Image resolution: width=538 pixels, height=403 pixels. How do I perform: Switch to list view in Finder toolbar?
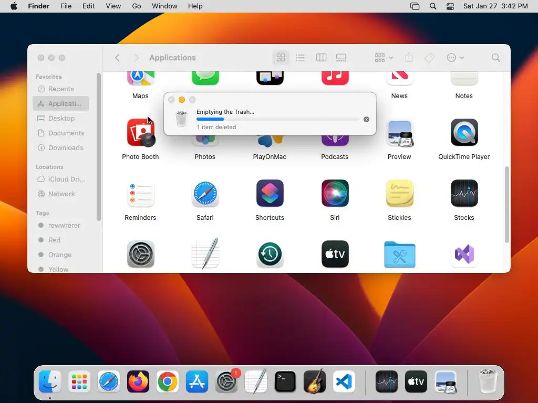coord(300,58)
